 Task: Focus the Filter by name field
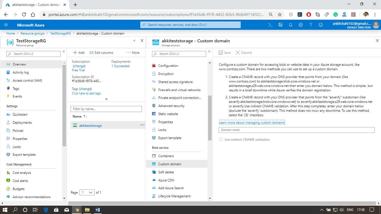[x=106, y=109]
